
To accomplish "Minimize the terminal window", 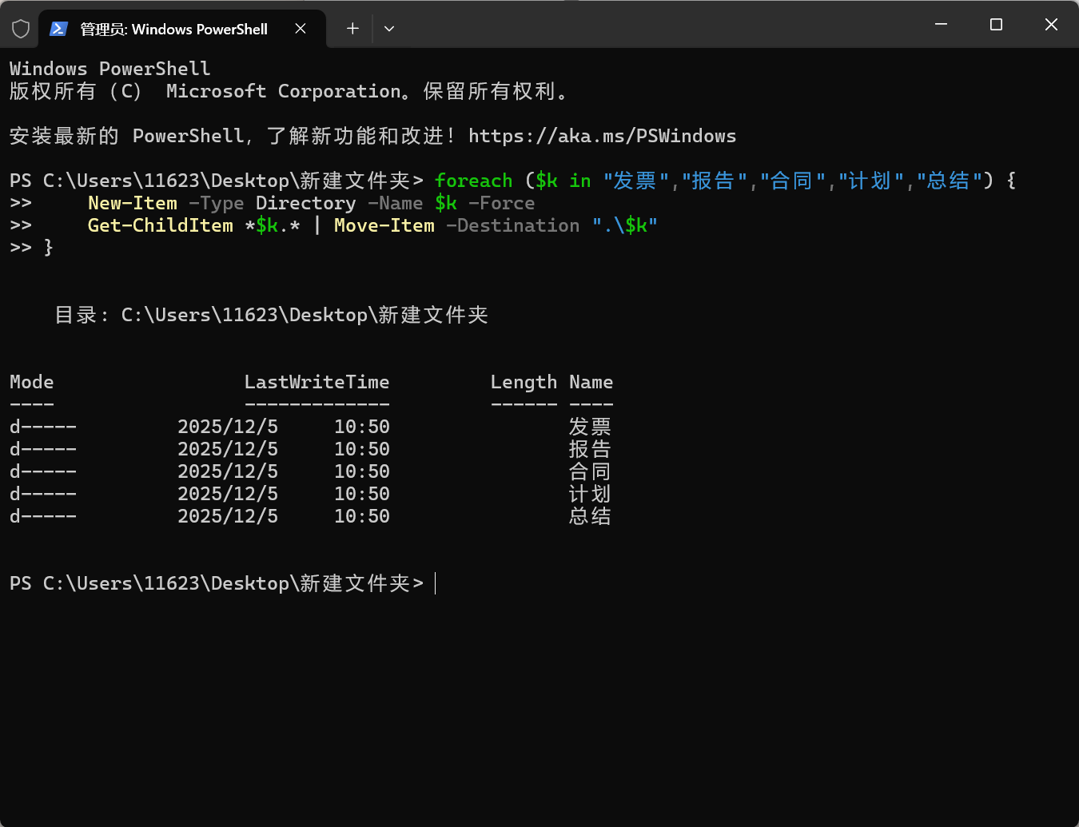I will click(941, 25).
